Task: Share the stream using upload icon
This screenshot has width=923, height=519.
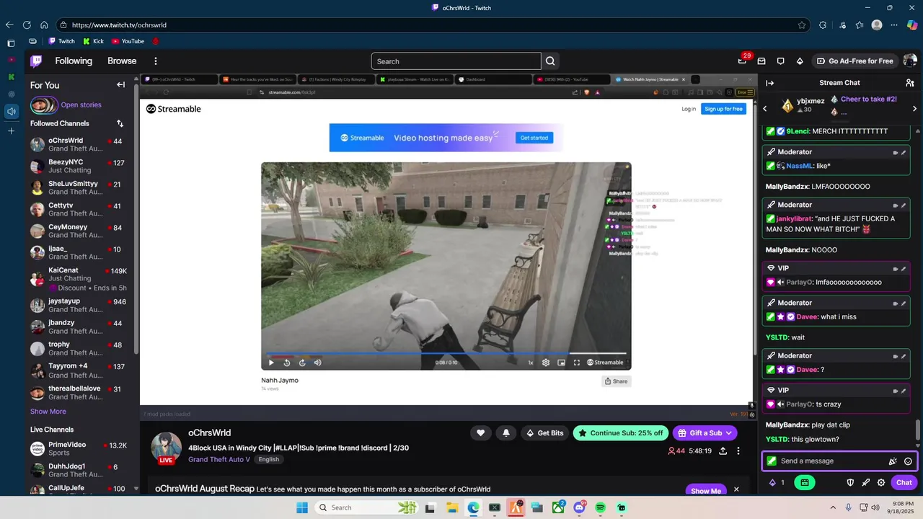Action: coord(723,451)
